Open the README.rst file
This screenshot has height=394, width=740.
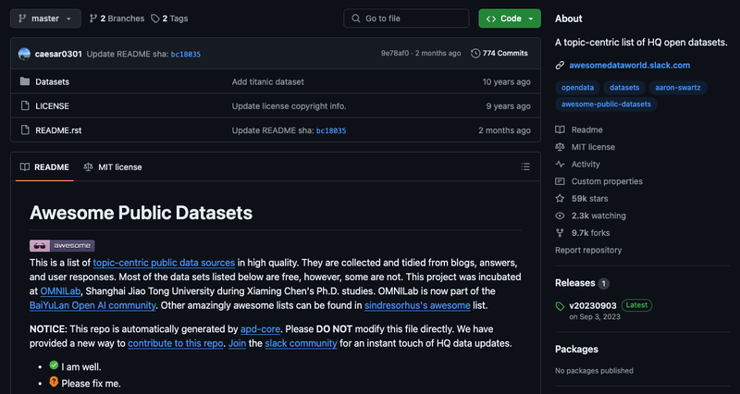[x=58, y=130]
